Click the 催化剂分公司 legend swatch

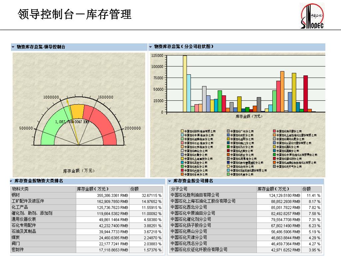click(x=274, y=159)
